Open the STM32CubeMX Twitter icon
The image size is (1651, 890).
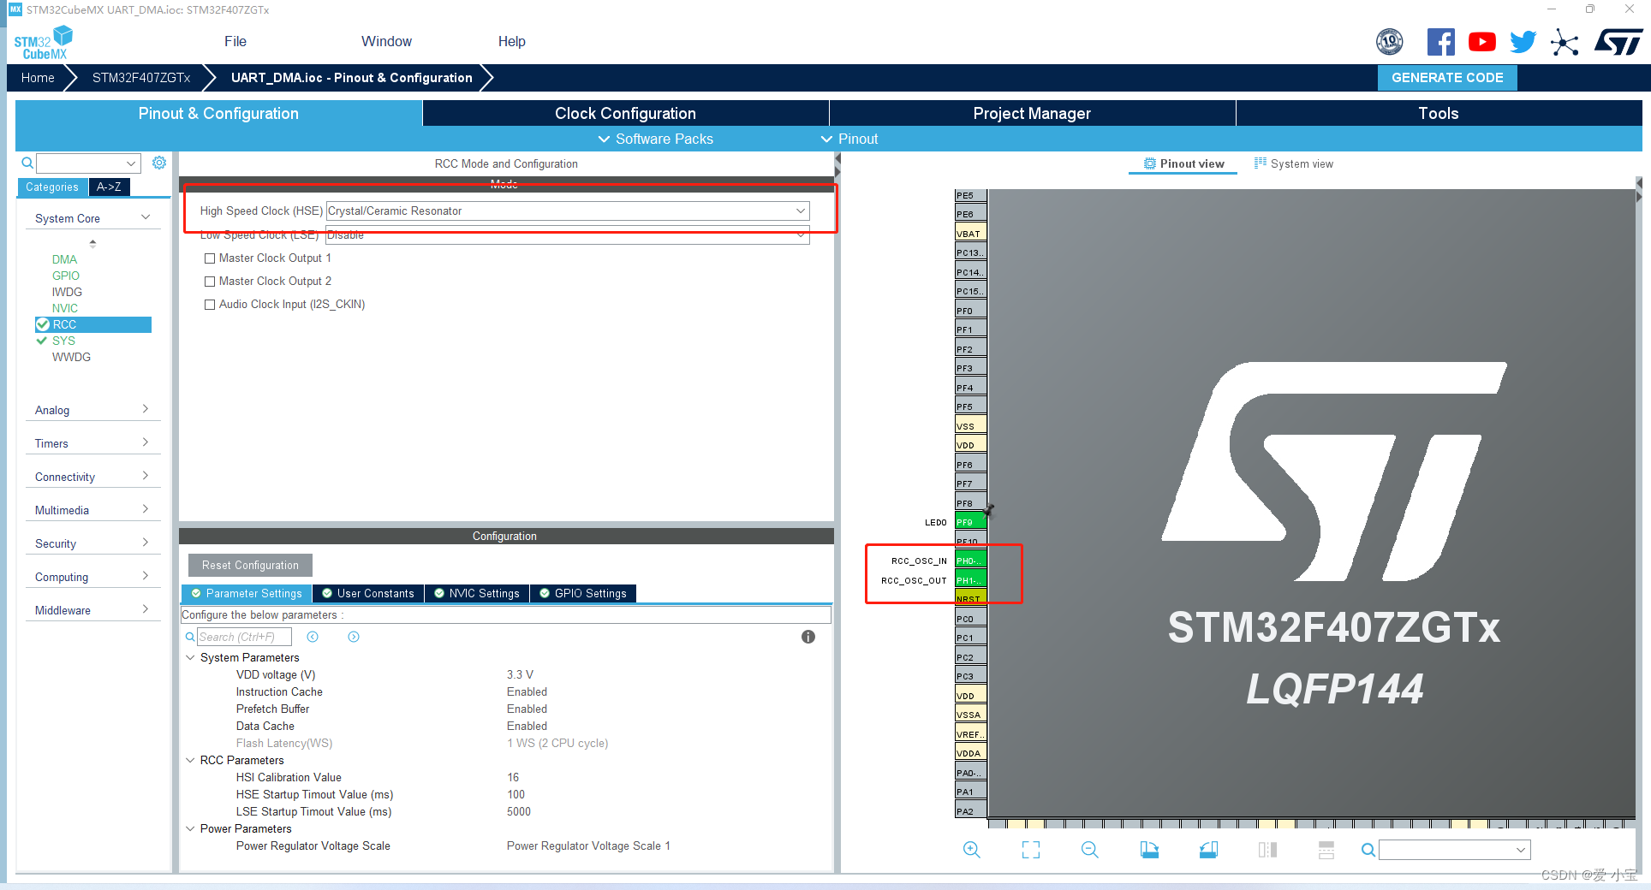[1523, 41]
